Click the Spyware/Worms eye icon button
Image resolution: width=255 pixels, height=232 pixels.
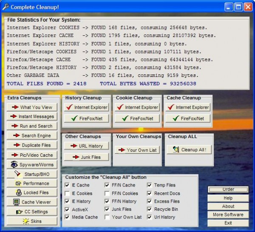[32, 164]
